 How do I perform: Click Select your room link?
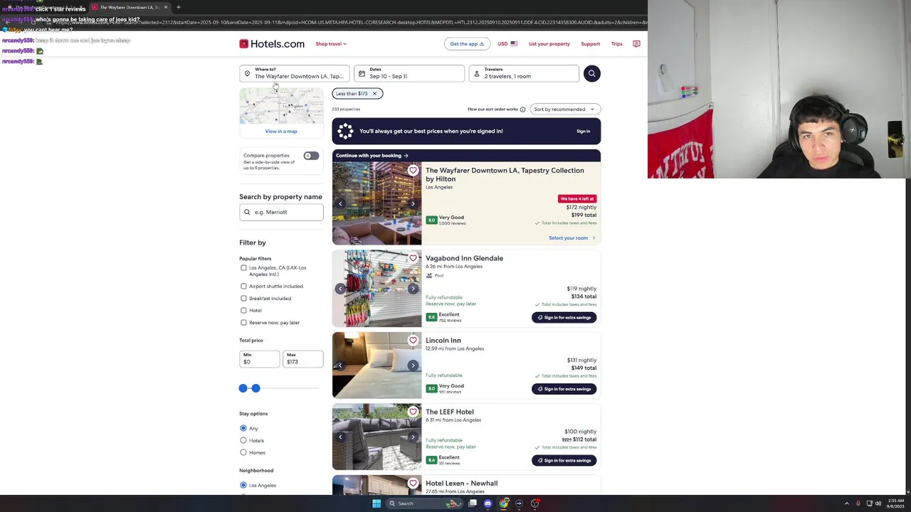pos(572,238)
